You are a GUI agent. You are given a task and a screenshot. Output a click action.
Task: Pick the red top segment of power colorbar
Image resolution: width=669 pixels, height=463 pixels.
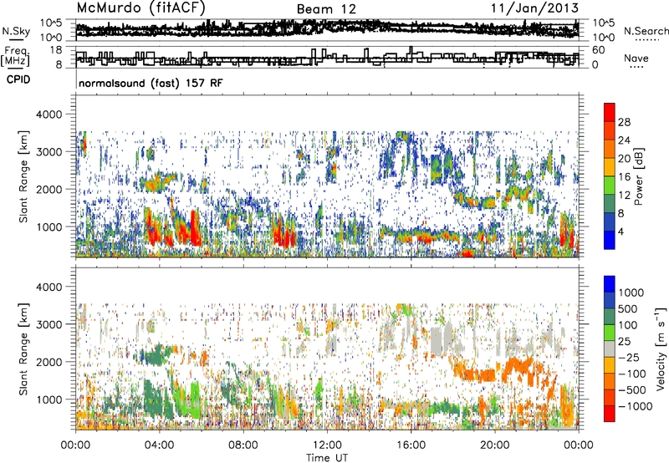tap(610, 112)
